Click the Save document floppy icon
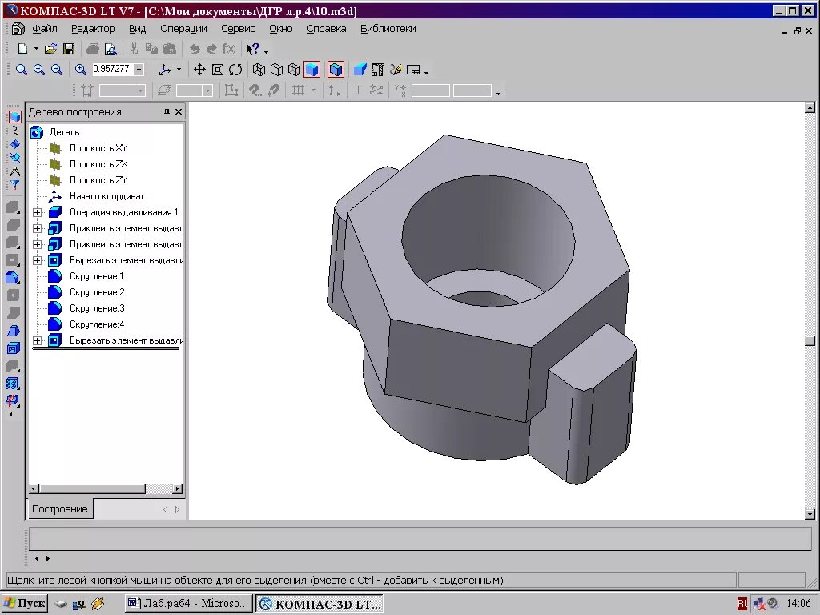 tap(69, 49)
